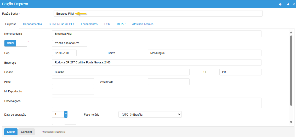
Task: Click scroll up arrow in form panel
Action: point(291,33)
